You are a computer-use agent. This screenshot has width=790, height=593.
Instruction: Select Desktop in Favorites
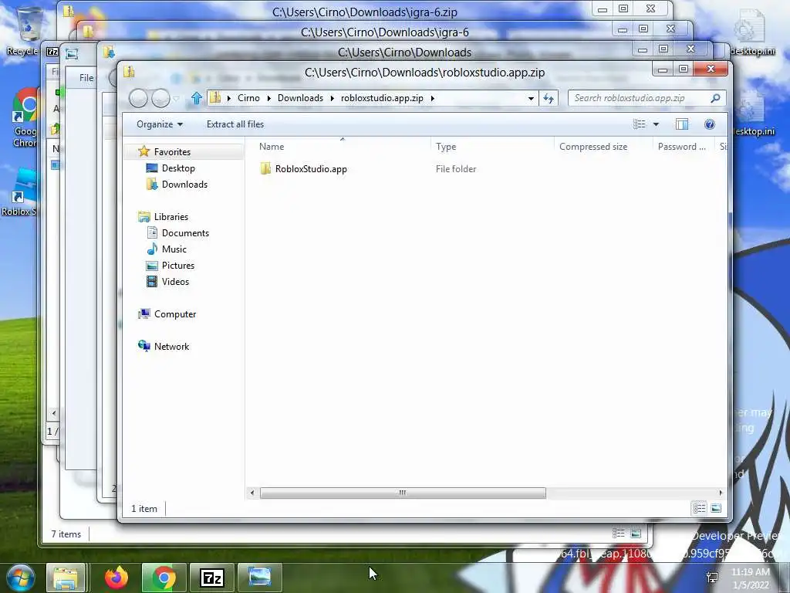coord(178,168)
